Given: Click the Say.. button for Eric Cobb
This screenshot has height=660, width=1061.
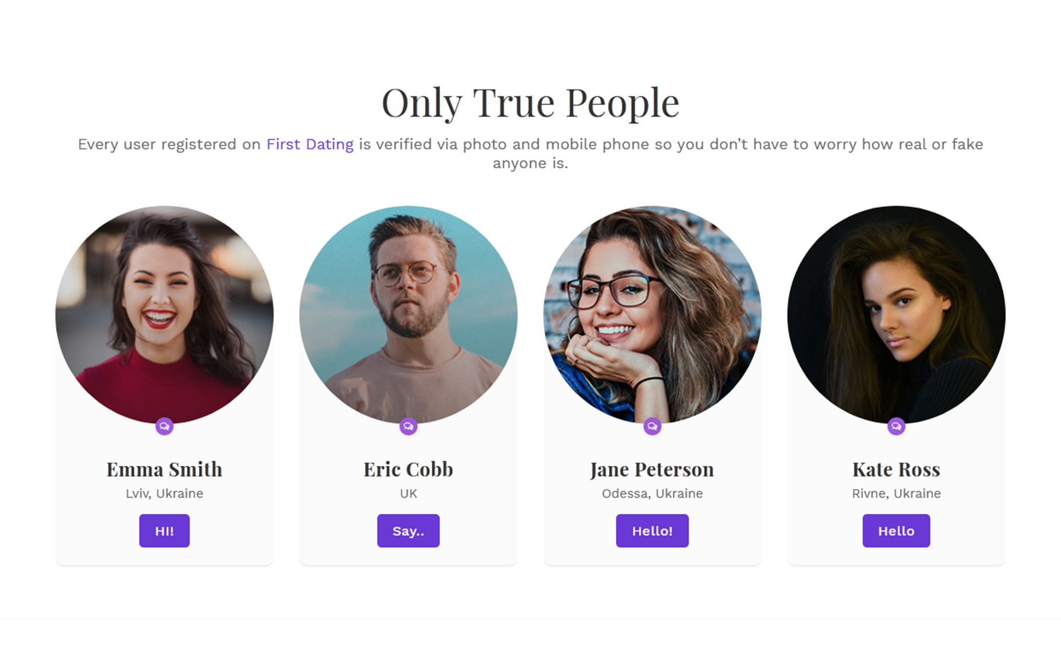Looking at the screenshot, I should [x=408, y=531].
